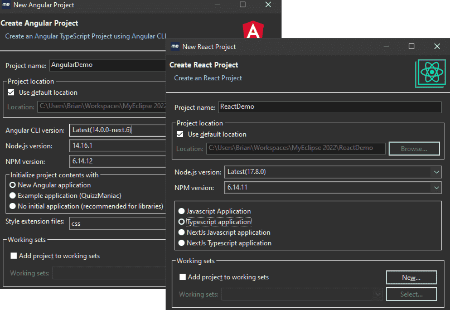Close the New React Project dialog
This screenshot has width=450, height=310.
[x=437, y=46]
